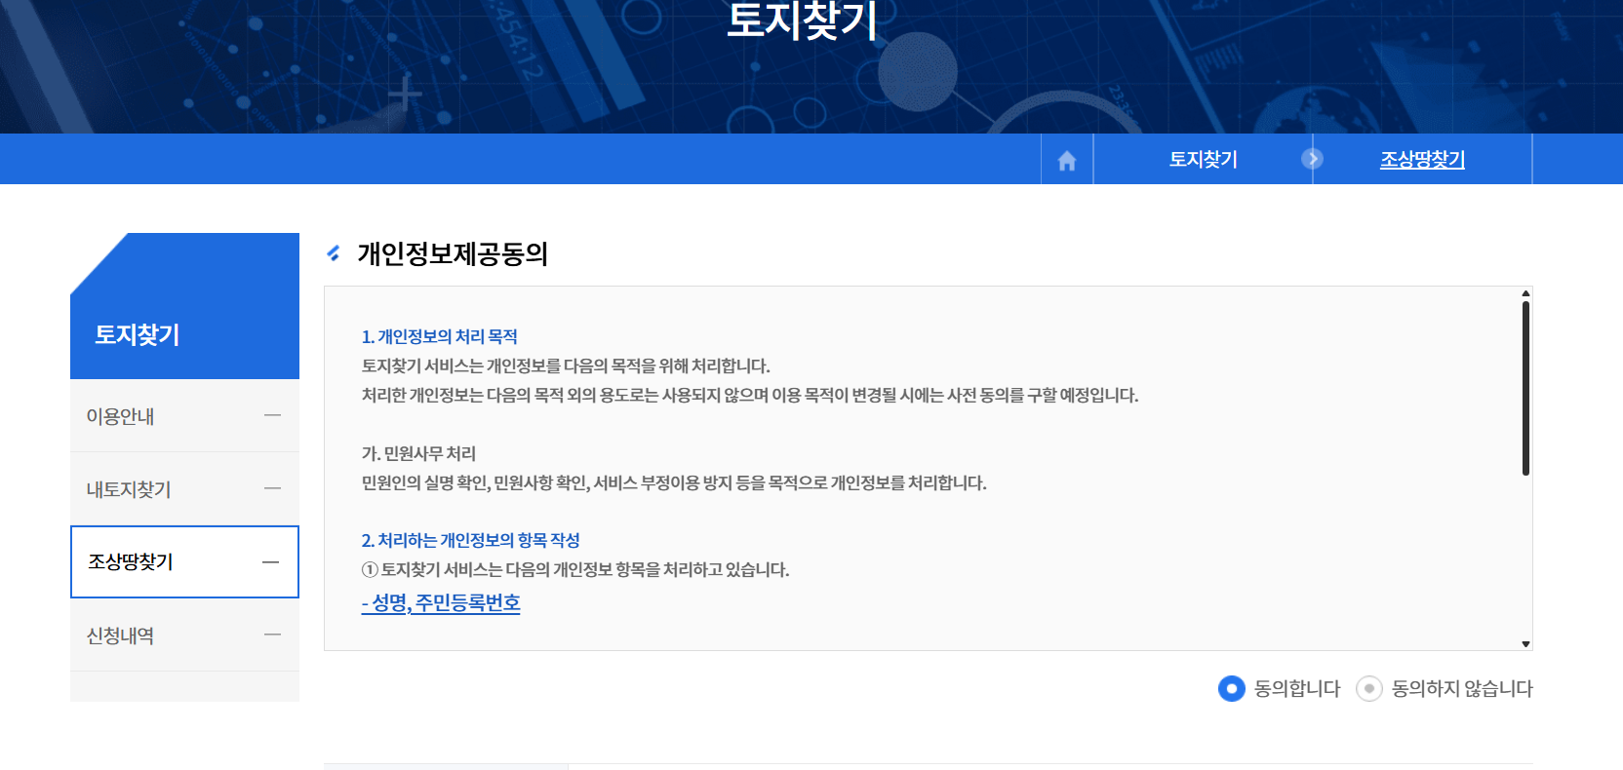
Task: Toggle the minus icon beside 신청내역
Action: [x=272, y=635]
